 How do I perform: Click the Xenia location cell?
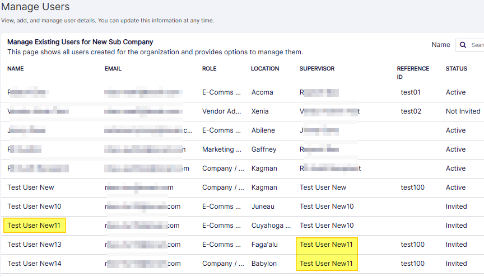[260, 111]
